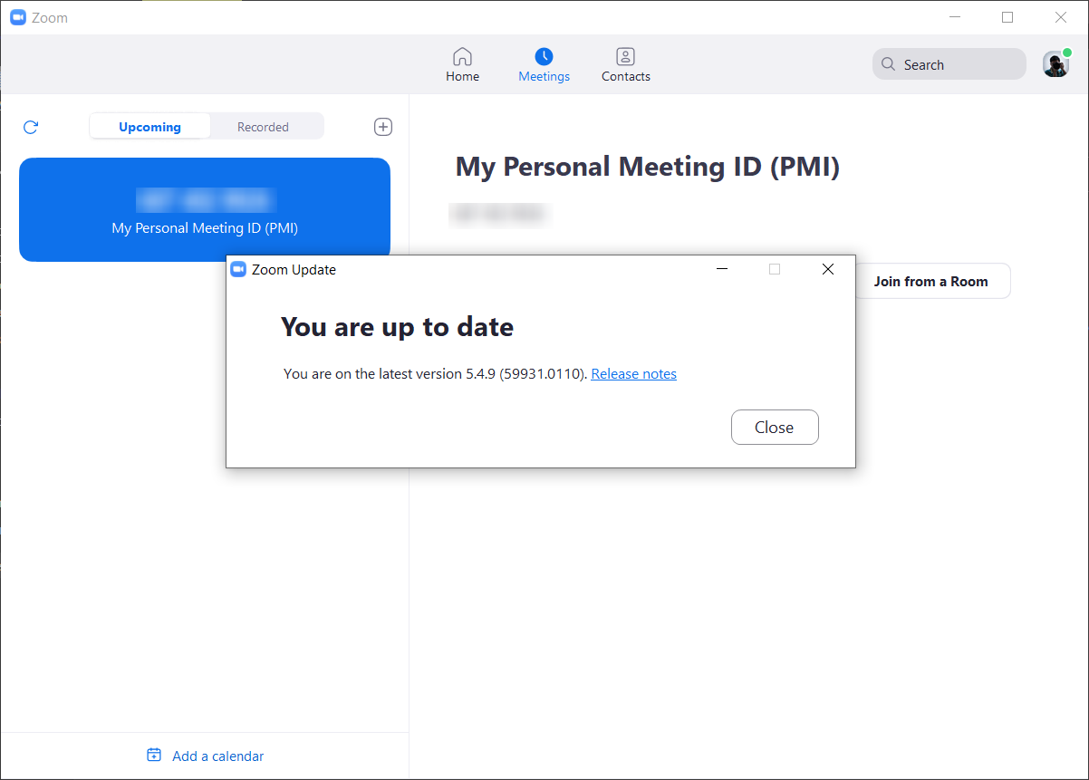Schedule a new meeting with plus icon
Image resolution: width=1089 pixels, height=780 pixels.
383,127
